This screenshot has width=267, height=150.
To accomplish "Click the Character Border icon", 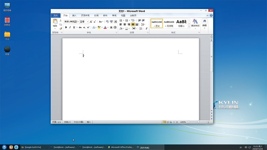I will [115, 21].
